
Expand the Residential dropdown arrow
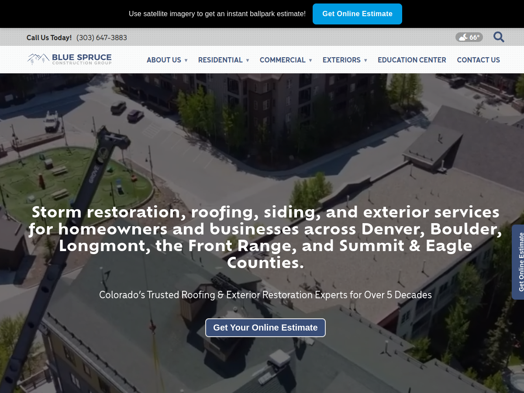[248, 60]
